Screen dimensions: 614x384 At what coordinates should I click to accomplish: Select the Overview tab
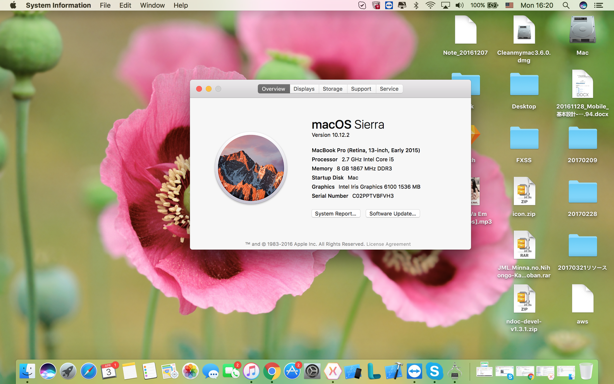point(273,89)
